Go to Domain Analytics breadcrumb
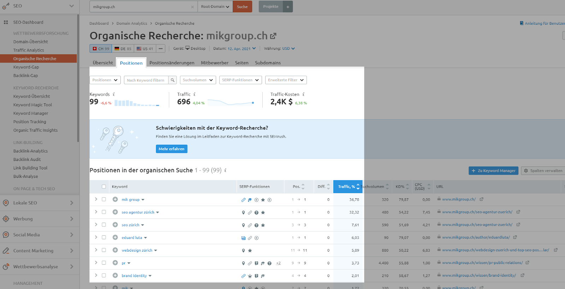565x289 pixels. tap(132, 24)
